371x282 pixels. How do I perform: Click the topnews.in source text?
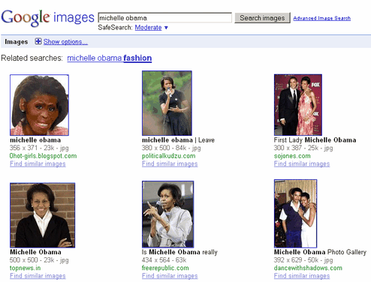coord(25,268)
